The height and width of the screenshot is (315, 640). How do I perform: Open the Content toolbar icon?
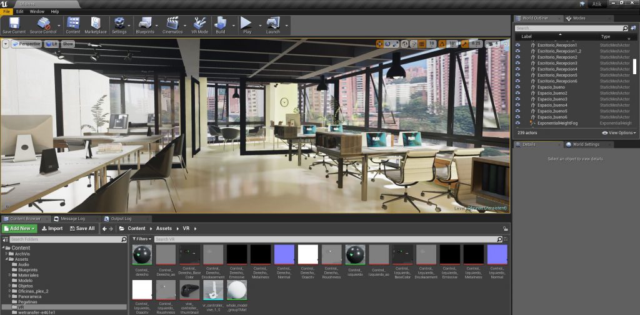(73, 26)
